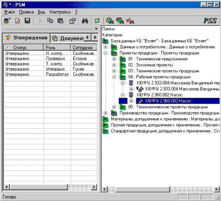Viewport: 221px width, 201px height.
Task: Click the Copy pages icon
Action: pos(50,21)
